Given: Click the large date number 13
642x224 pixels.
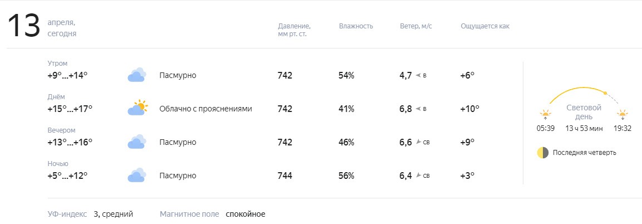Looking at the screenshot, I should pyautogui.click(x=24, y=26).
